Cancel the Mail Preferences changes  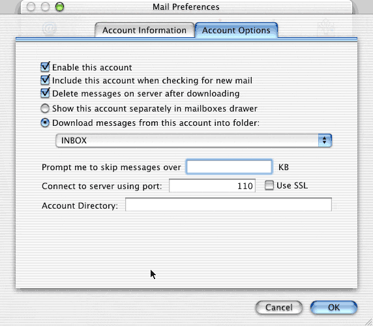[279, 308]
